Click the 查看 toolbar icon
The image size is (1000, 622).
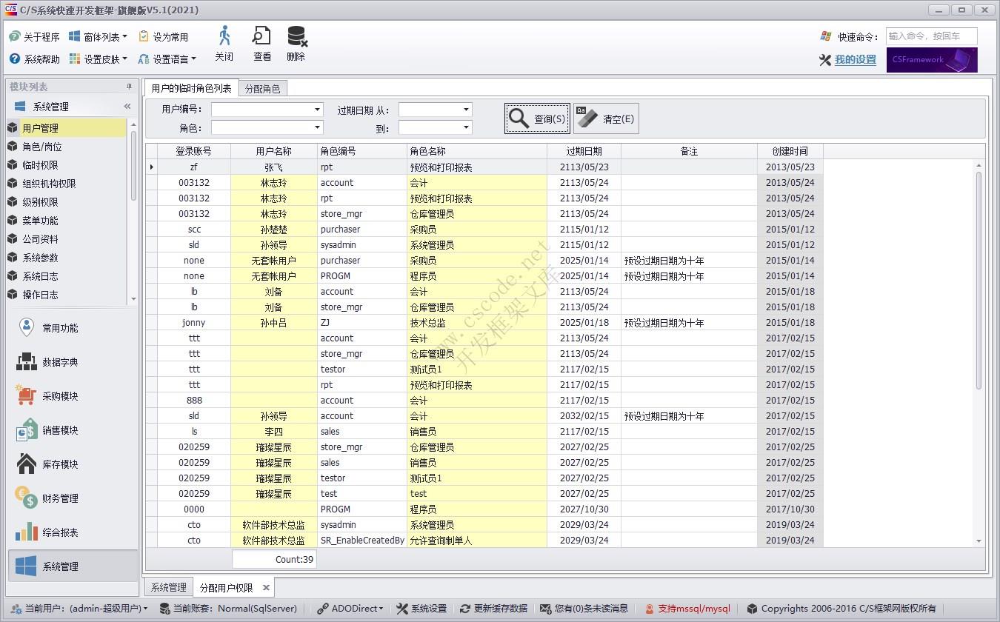point(261,43)
